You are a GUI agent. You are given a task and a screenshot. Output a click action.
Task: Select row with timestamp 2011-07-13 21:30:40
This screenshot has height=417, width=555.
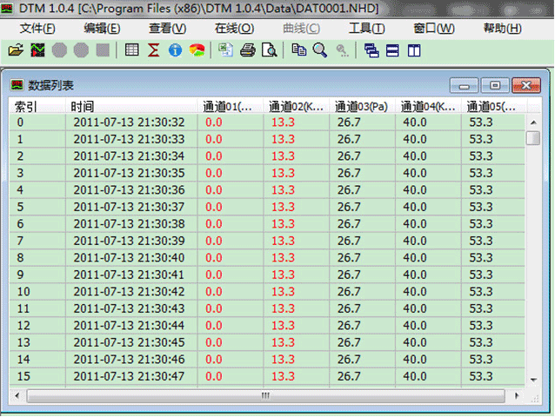tap(129, 258)
